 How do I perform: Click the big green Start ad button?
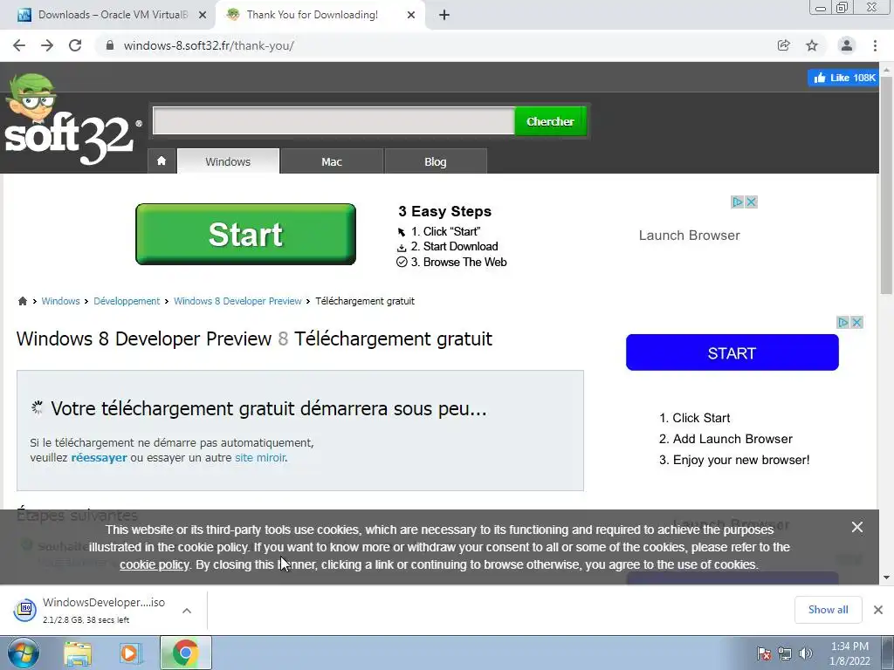tap(245, 234)
